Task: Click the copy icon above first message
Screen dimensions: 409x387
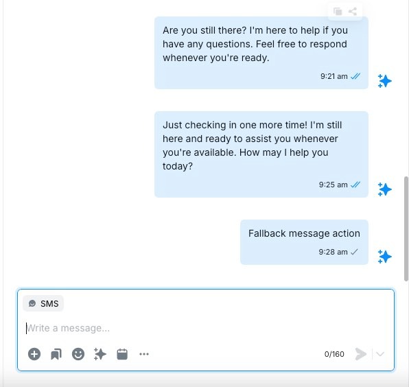Action: 338,12
